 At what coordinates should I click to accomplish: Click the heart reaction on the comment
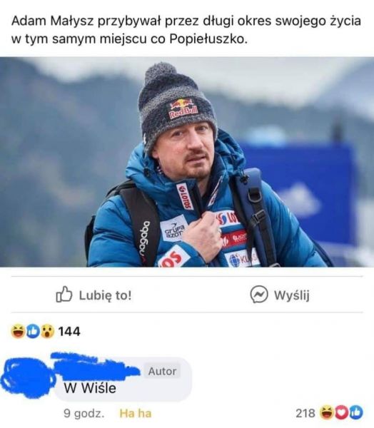click(x=341, y=412)
